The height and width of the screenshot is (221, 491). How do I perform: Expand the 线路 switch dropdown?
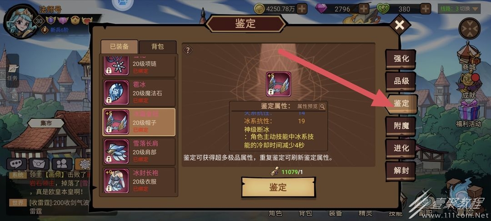[x=459, y=9]
